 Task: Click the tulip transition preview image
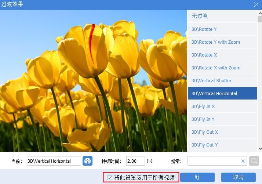[x=94, y=81]
